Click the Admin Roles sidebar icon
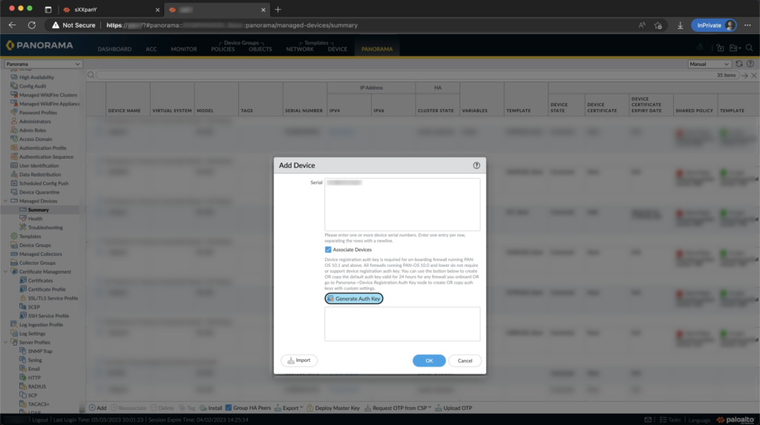Image resolution: width=760 pixels, height=425 pixels. pos(14,130)
